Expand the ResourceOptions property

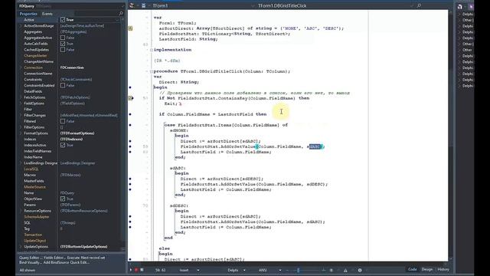tap(21, 211)
